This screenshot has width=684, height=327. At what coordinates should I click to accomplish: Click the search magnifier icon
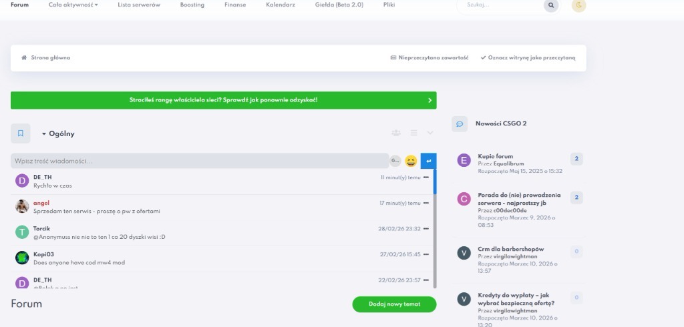coord(550,5)
